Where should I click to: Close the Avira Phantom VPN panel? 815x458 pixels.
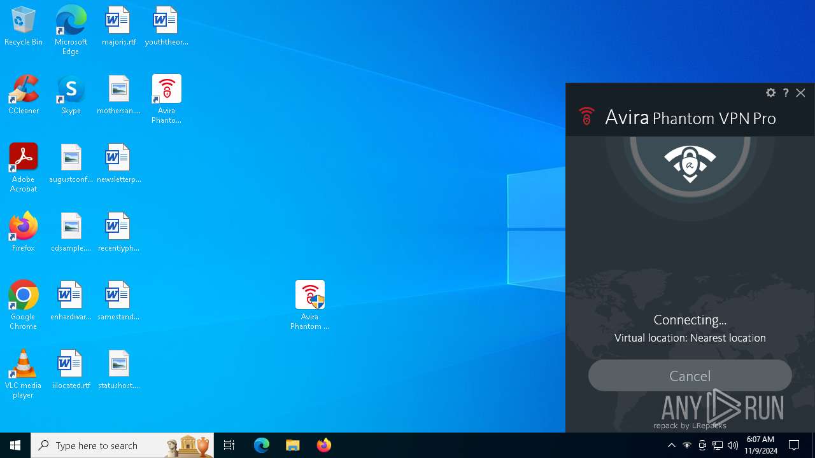pos(800,93)
